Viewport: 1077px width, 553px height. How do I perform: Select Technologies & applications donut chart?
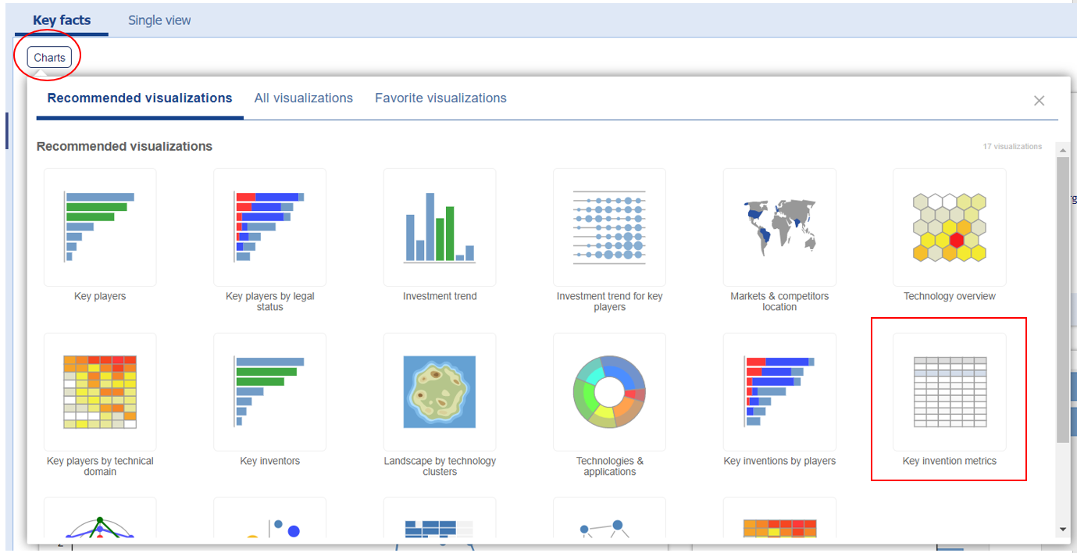tap(609, 392)
